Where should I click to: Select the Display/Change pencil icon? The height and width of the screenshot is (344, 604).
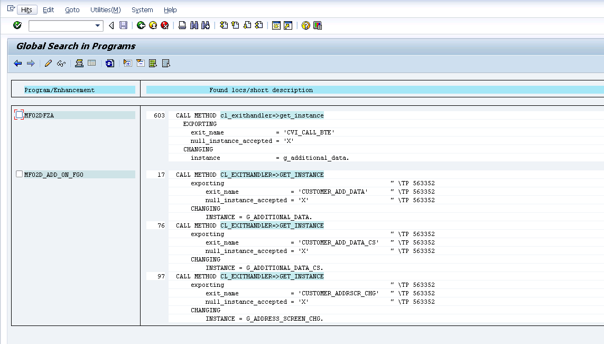pyautogui.click(x=48, y=63)
